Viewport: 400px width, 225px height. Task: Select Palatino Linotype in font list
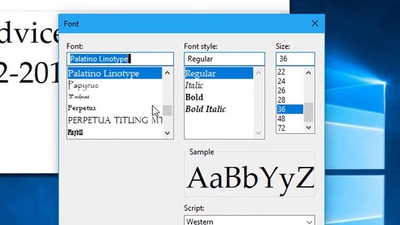[x=114, y=73]
